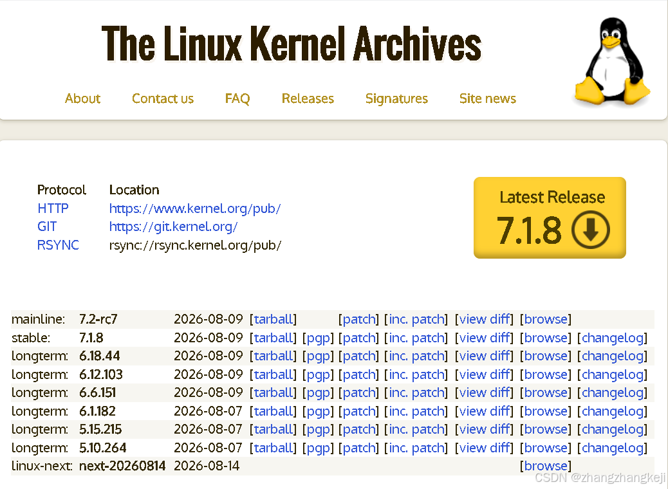The width and height of the screenshot is (668, 489).
Task: Browse the mainline 7.2-rc7 tree
Action: (x=545, y=319)
